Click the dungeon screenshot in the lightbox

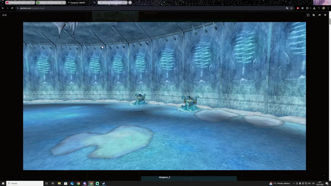tap(164, 96)
